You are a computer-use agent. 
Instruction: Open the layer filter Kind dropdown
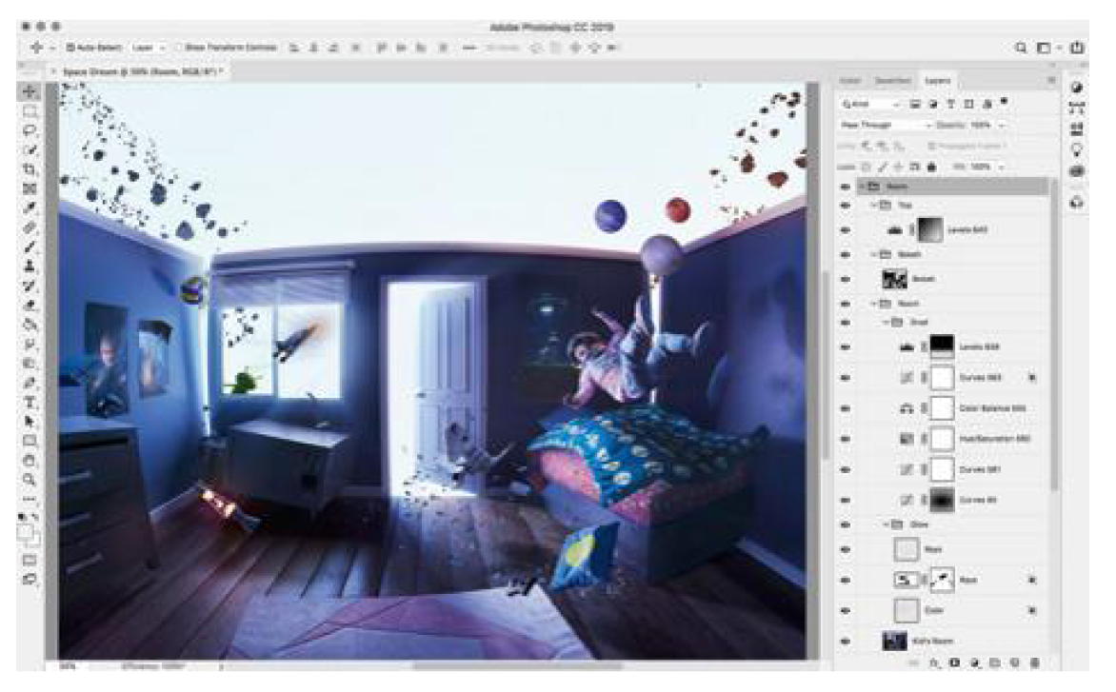(870, 105)
